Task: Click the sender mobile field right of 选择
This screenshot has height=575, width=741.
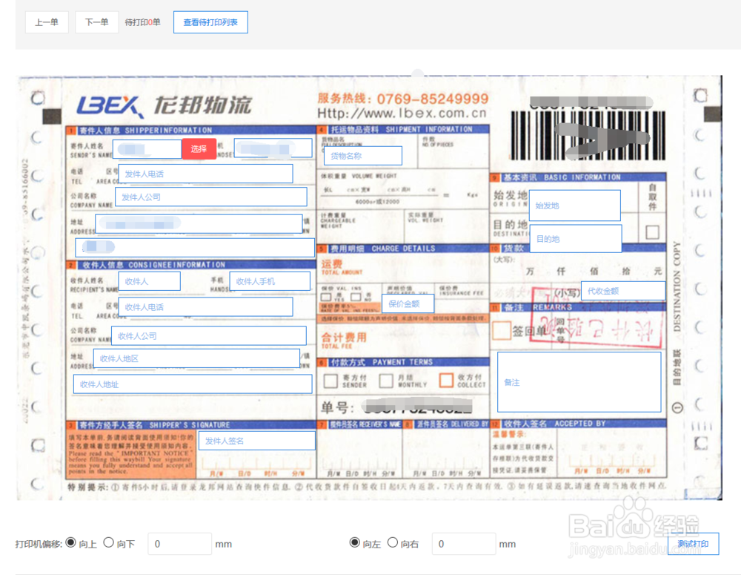Action: click(273, 148)
